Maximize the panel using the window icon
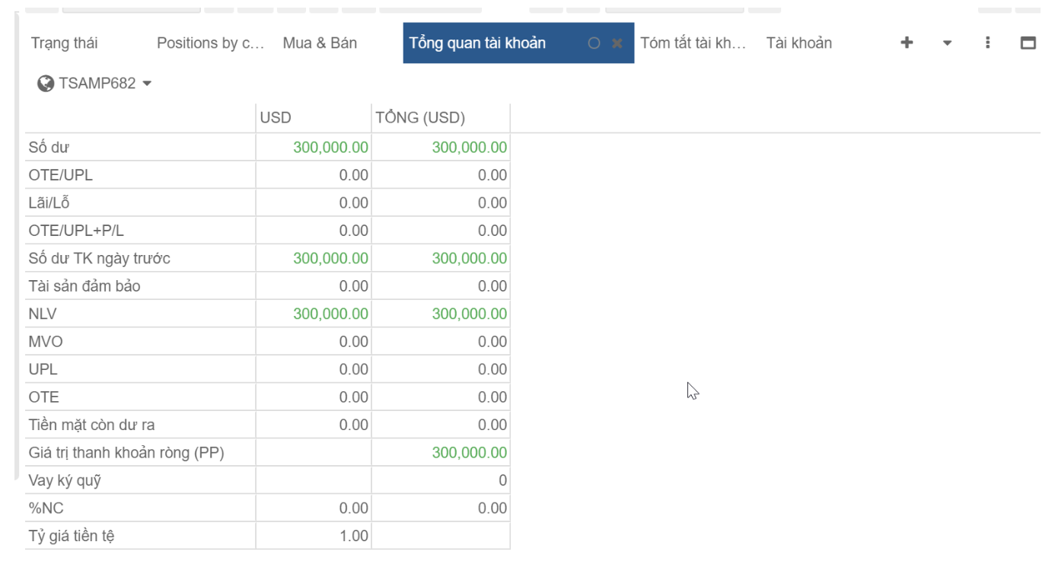Image resolution: width=1052 pixels, height=577 pixels. click(1028, 43)
